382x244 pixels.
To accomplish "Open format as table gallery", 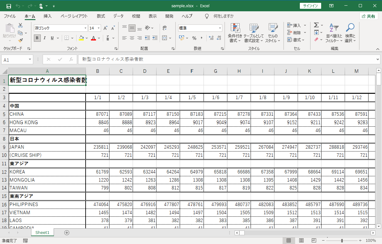I will tap(254, 33).
